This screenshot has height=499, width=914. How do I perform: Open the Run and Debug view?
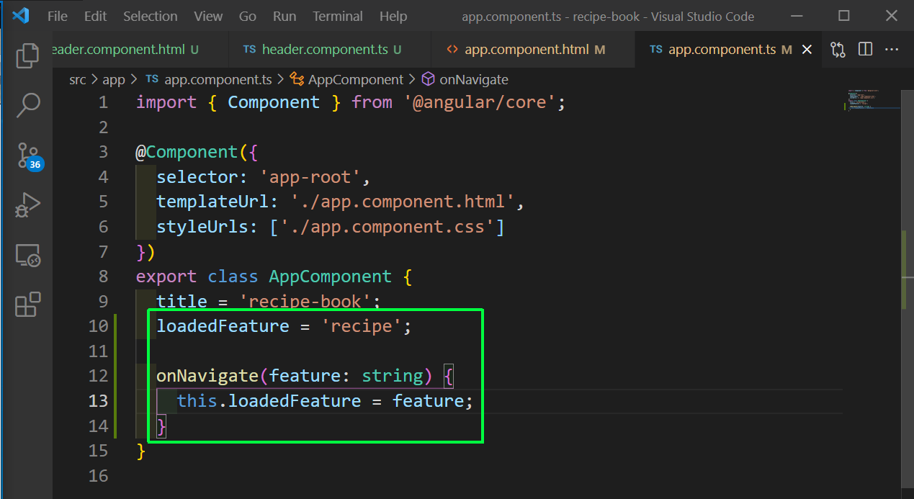[27, 205]
